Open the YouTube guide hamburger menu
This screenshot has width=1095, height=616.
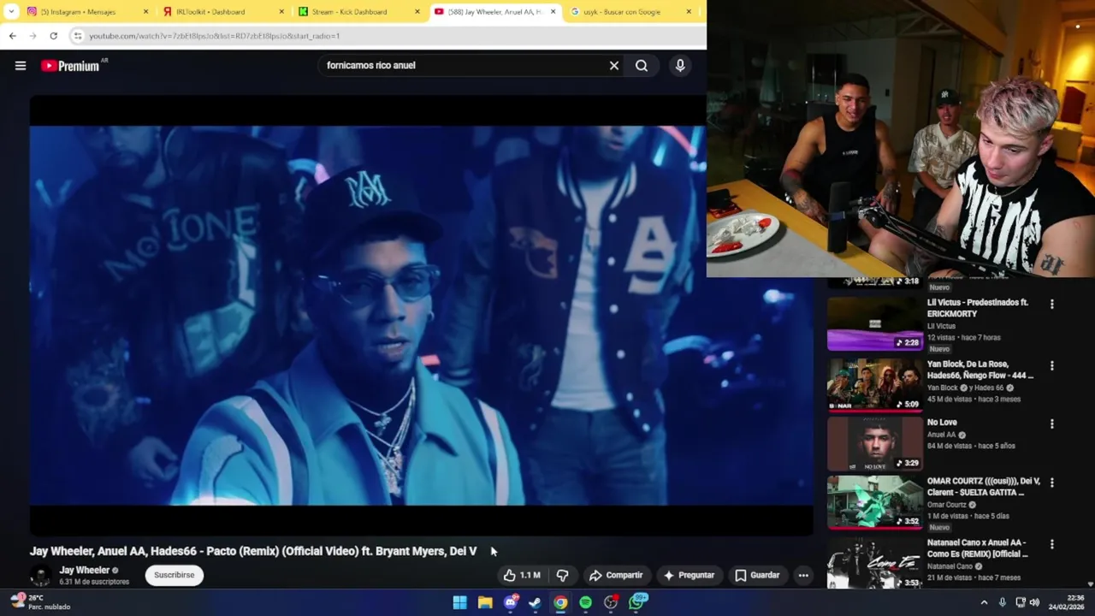coord(21,66)
